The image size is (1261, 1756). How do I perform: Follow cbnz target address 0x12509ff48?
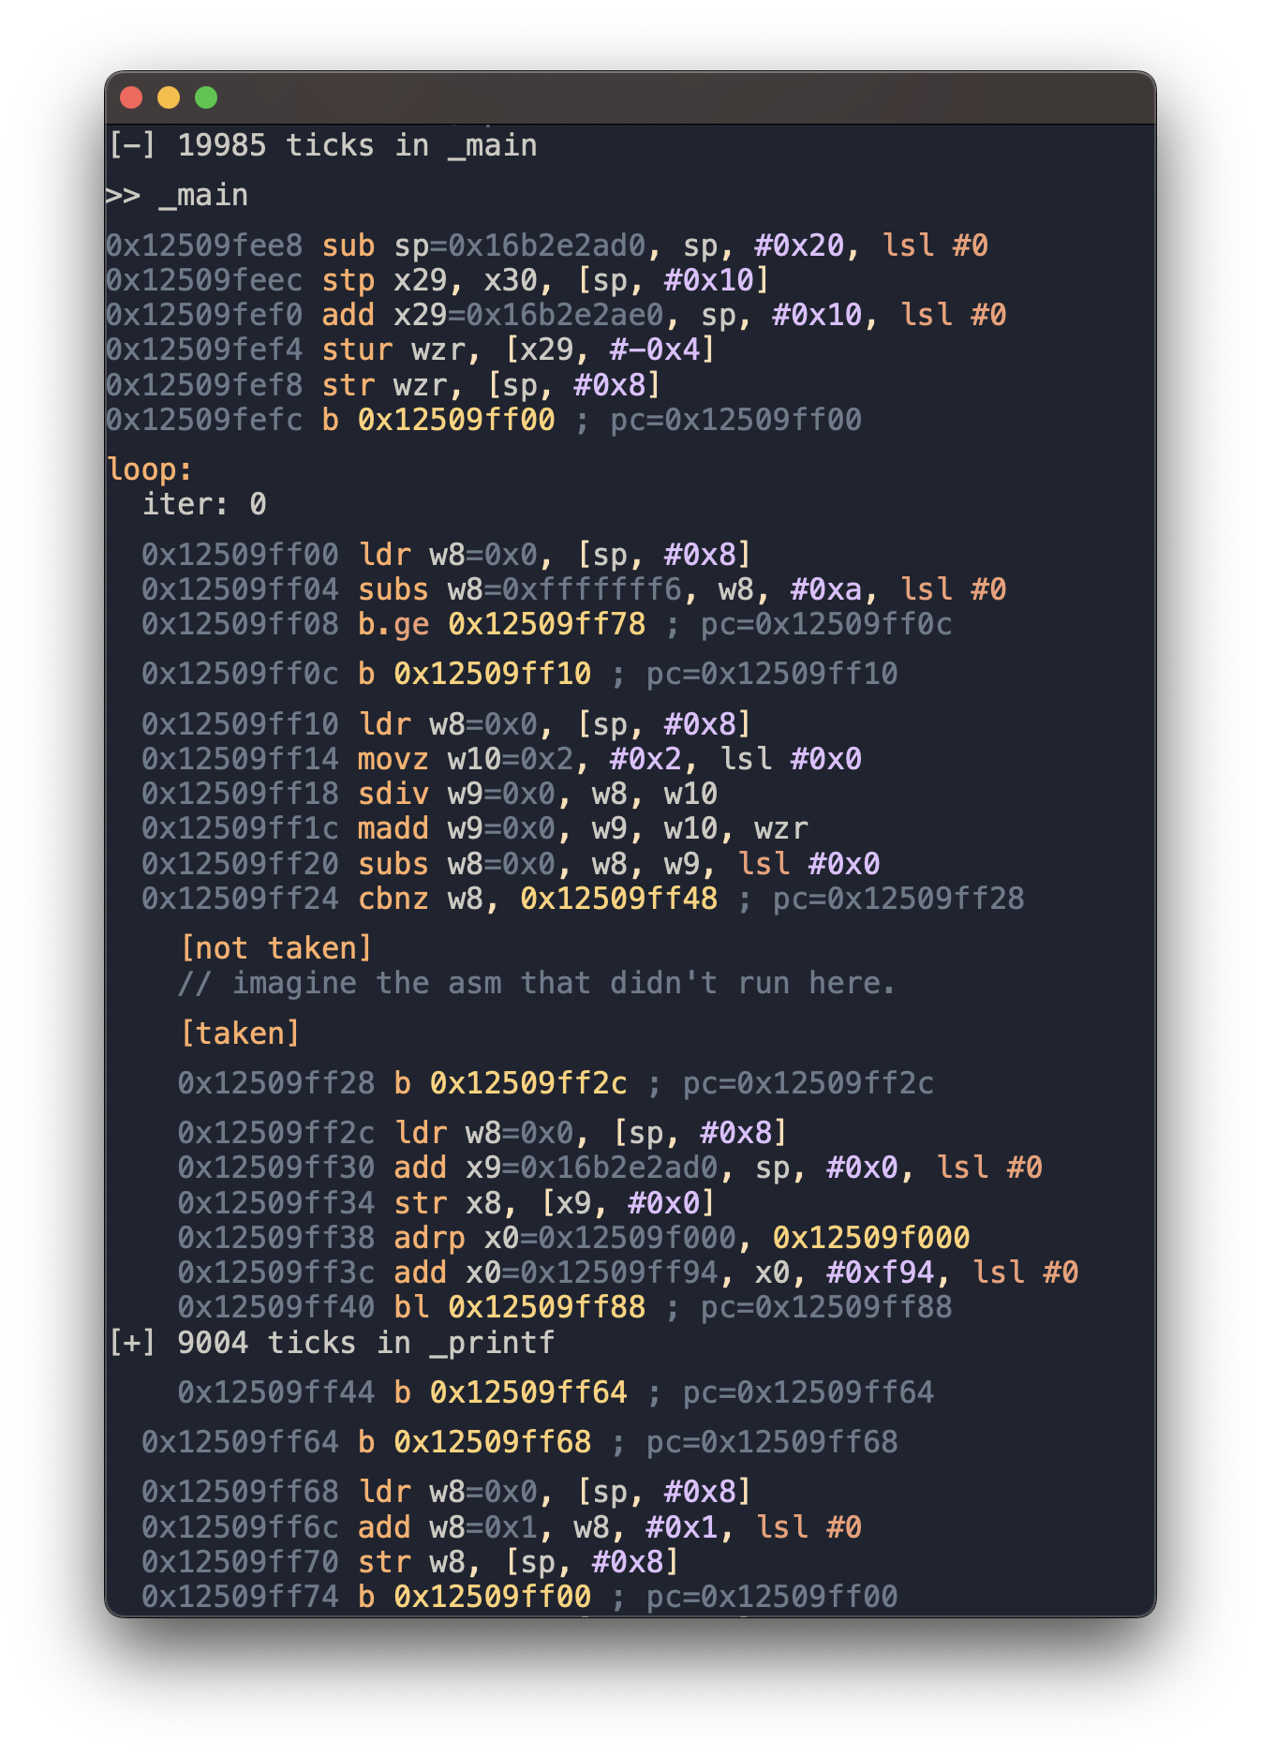click(618, 900)
